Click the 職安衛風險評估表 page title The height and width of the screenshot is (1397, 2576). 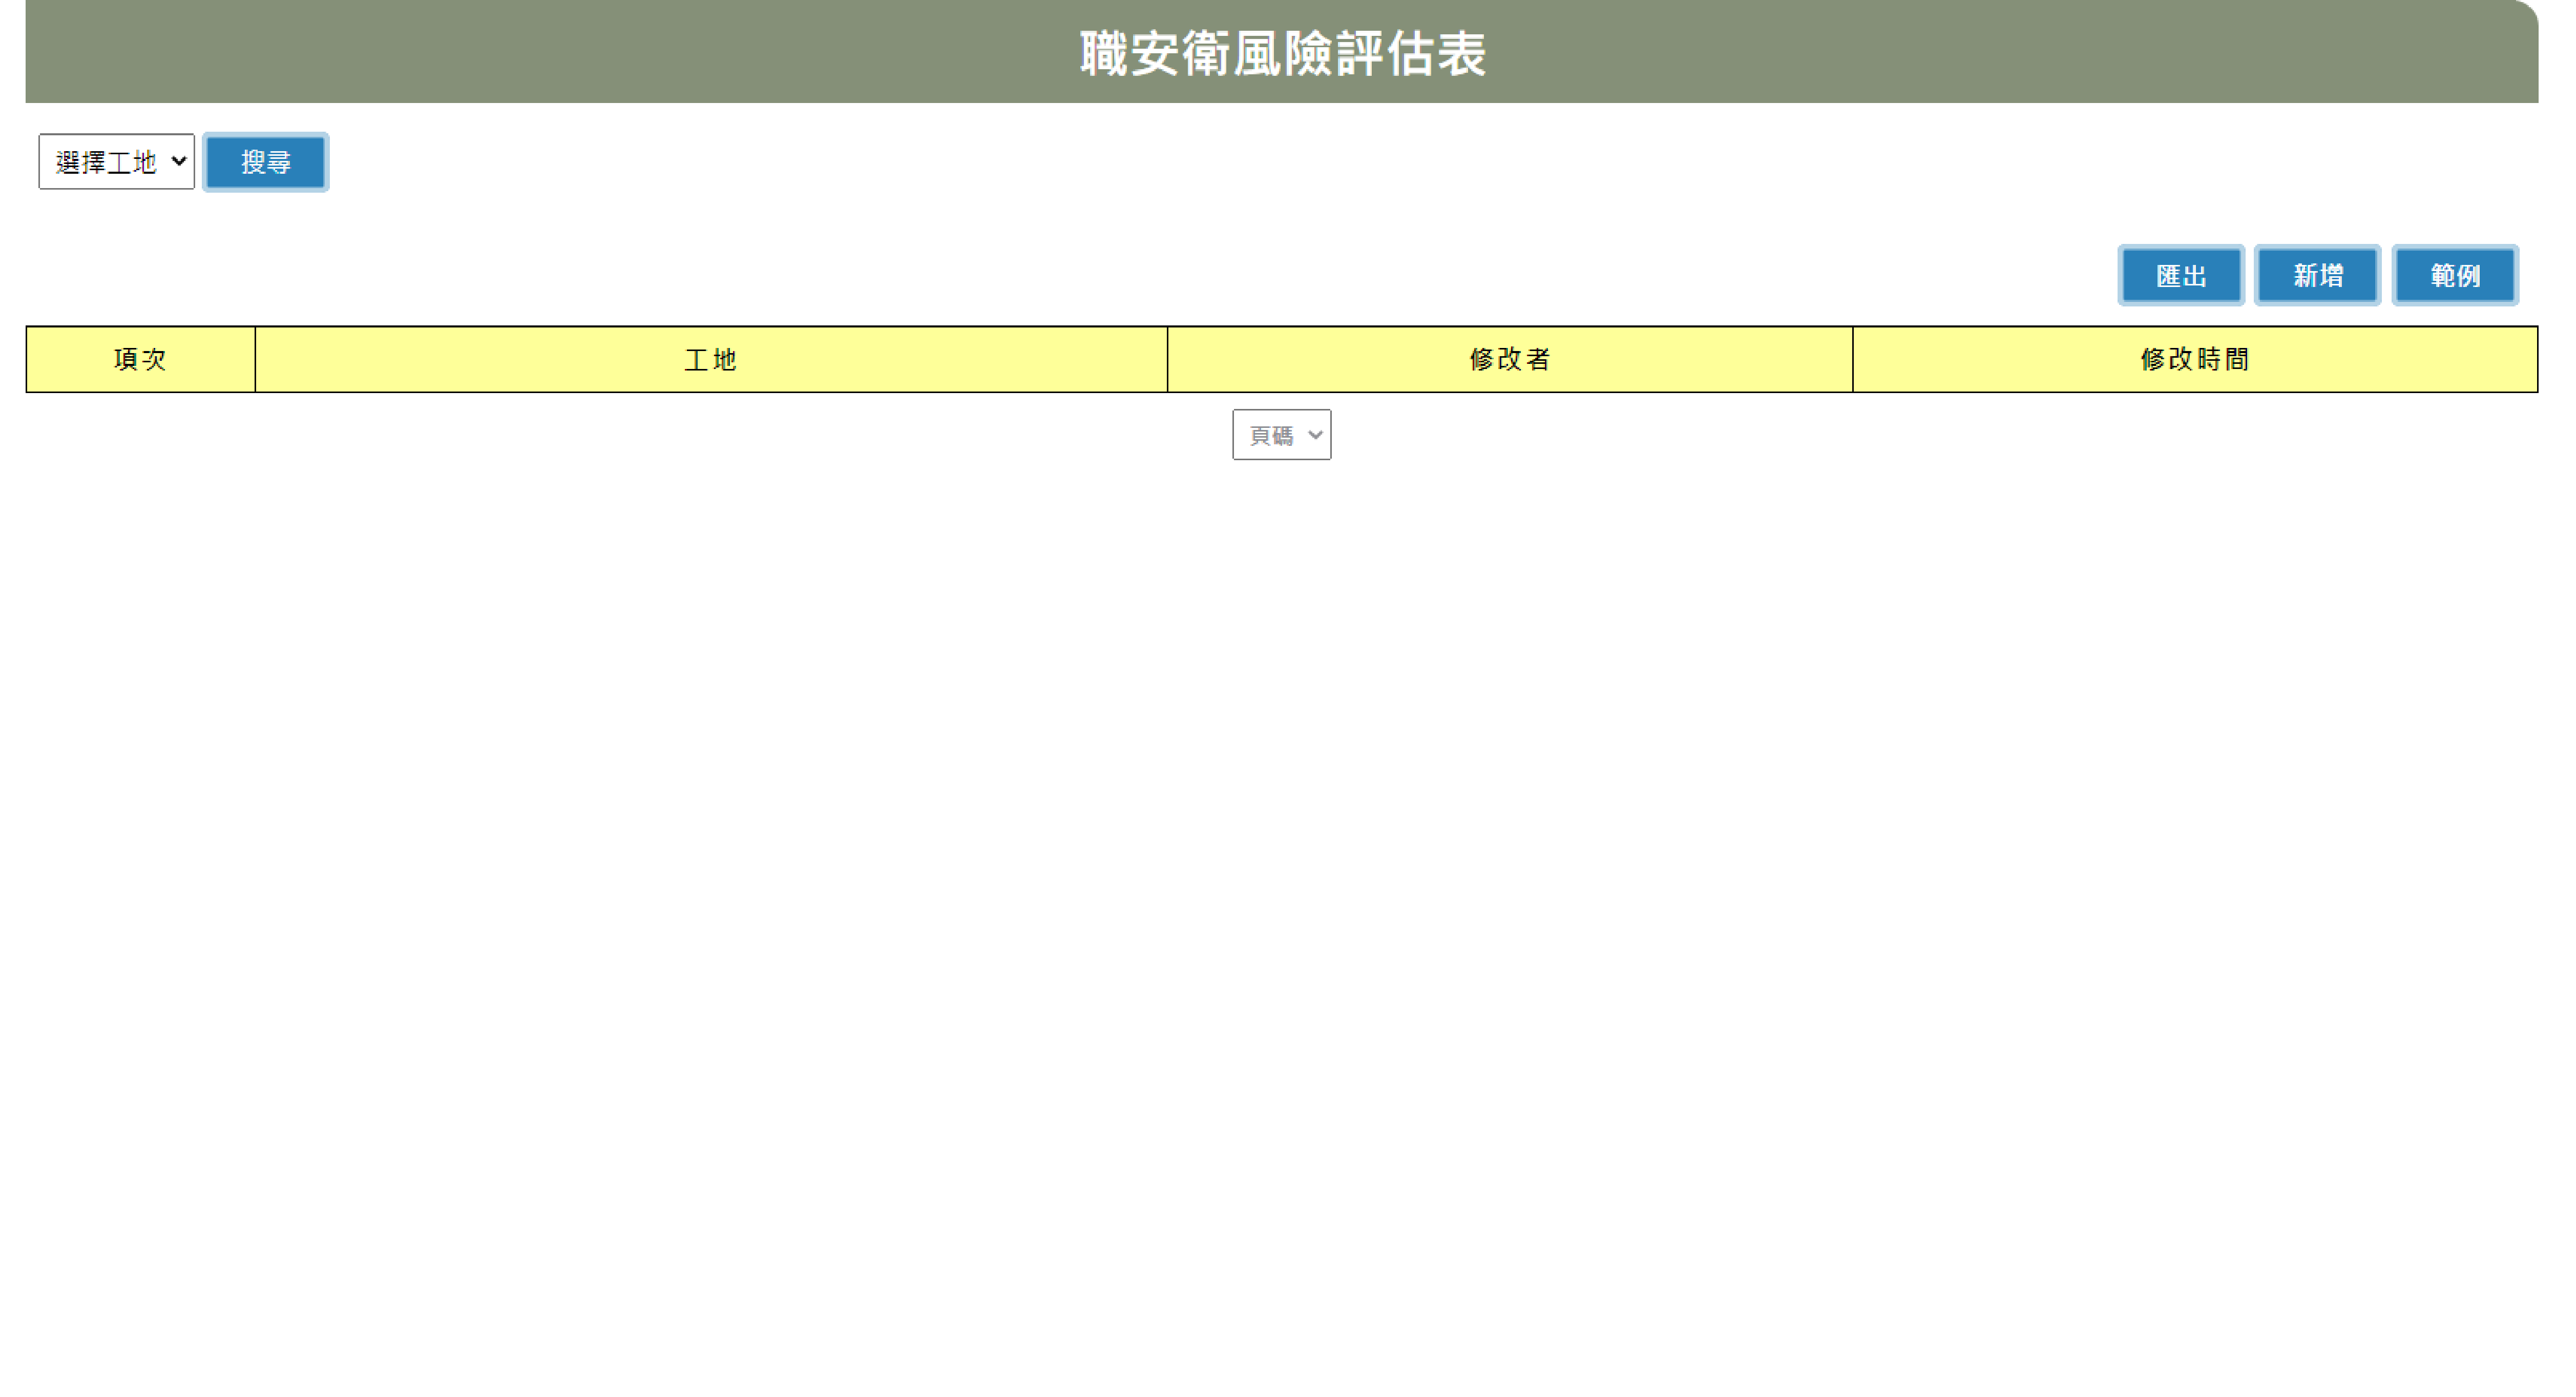point(1283,53)
